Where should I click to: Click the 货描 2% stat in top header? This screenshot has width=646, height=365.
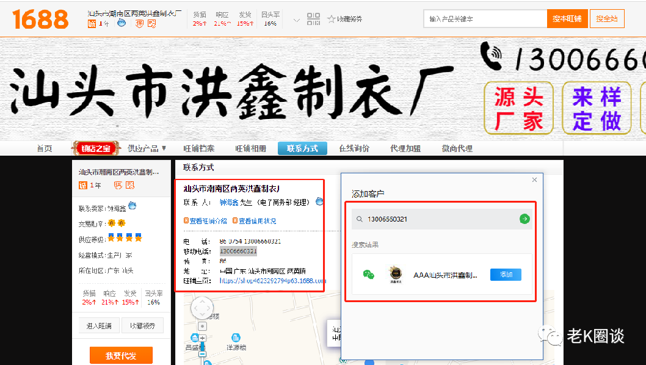[x=200, y=19]
